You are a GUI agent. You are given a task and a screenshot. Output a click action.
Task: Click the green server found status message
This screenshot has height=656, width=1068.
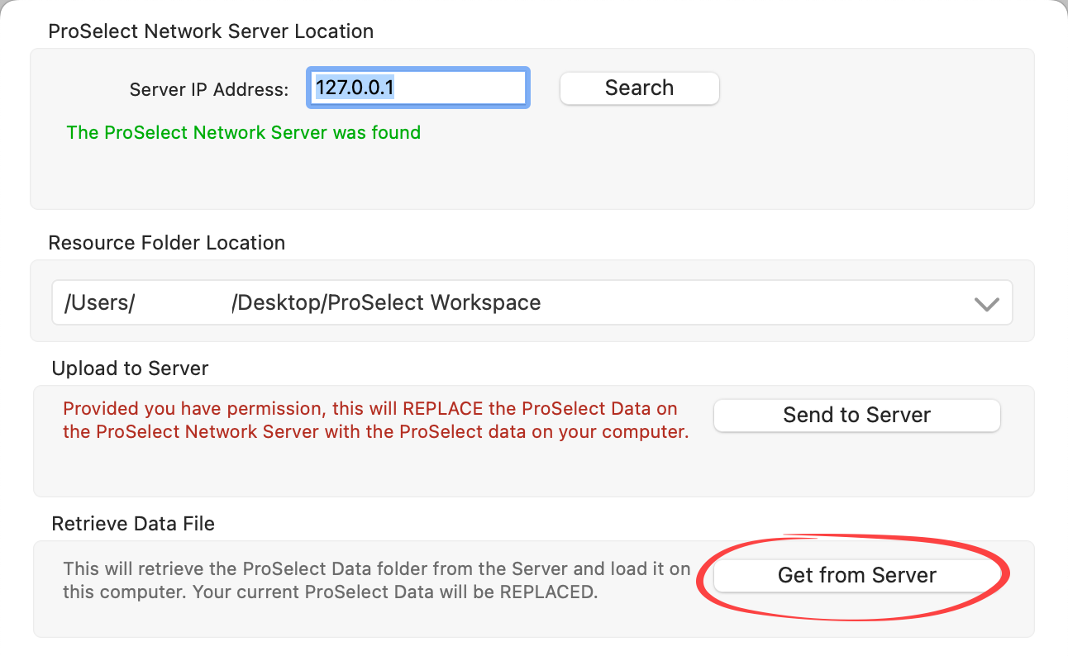coord(243,132)
